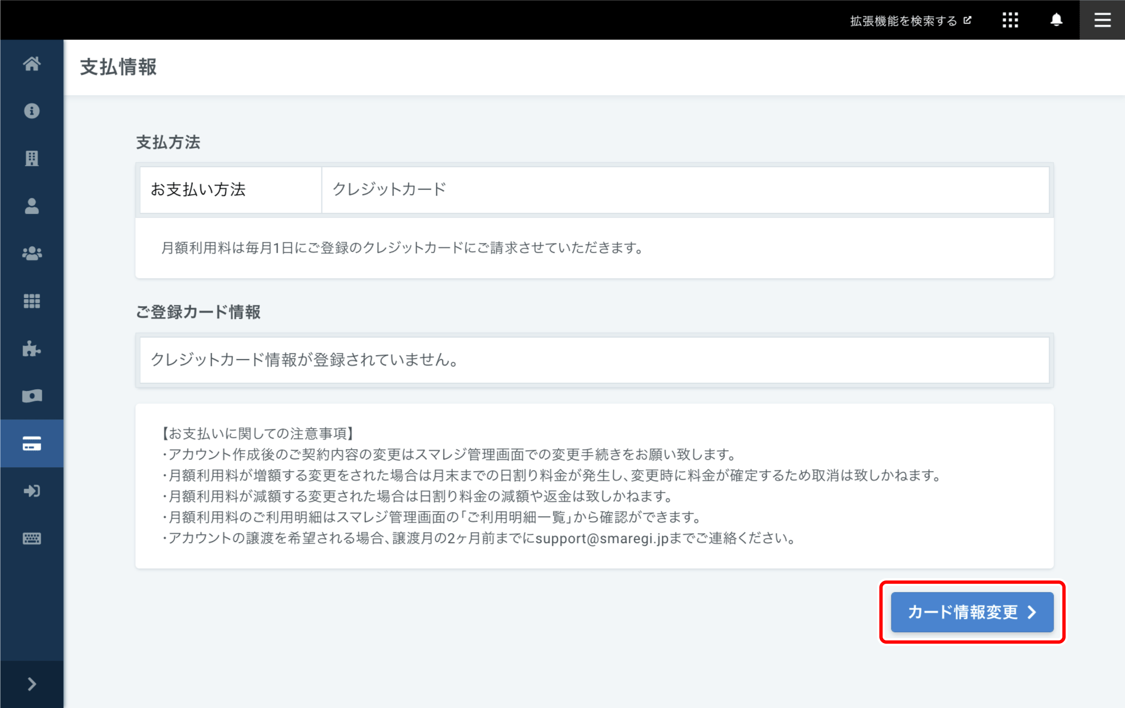Open the hamburger menu at top right
Viewport: 1125px width, 708px height.
(1102, 20)
